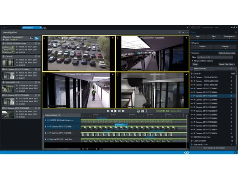Select IP Camera - D5230-MPB1-026 source
The image size is (238, 179).
tap(213, 81)
